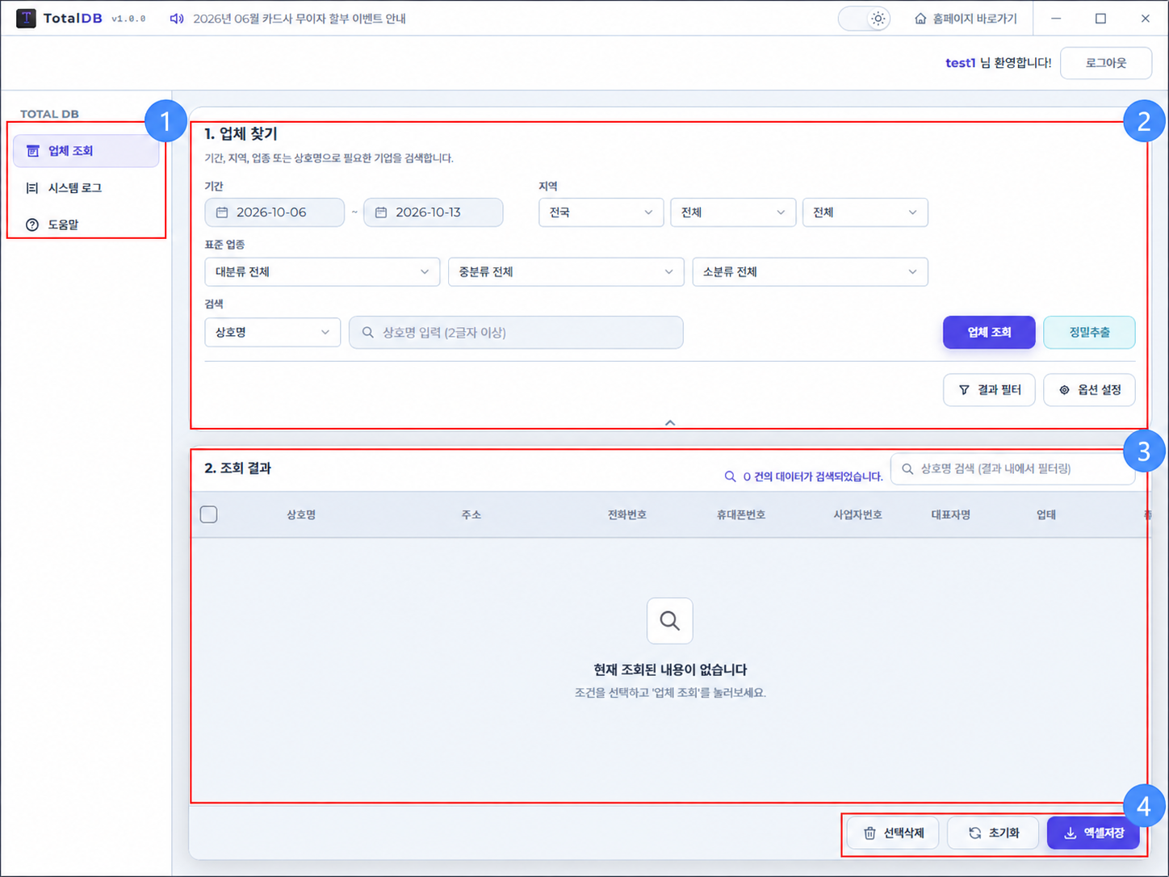Click the TotalDB logo icon
This screenshot has height=877, width=1169.
[x=26, y=18]
